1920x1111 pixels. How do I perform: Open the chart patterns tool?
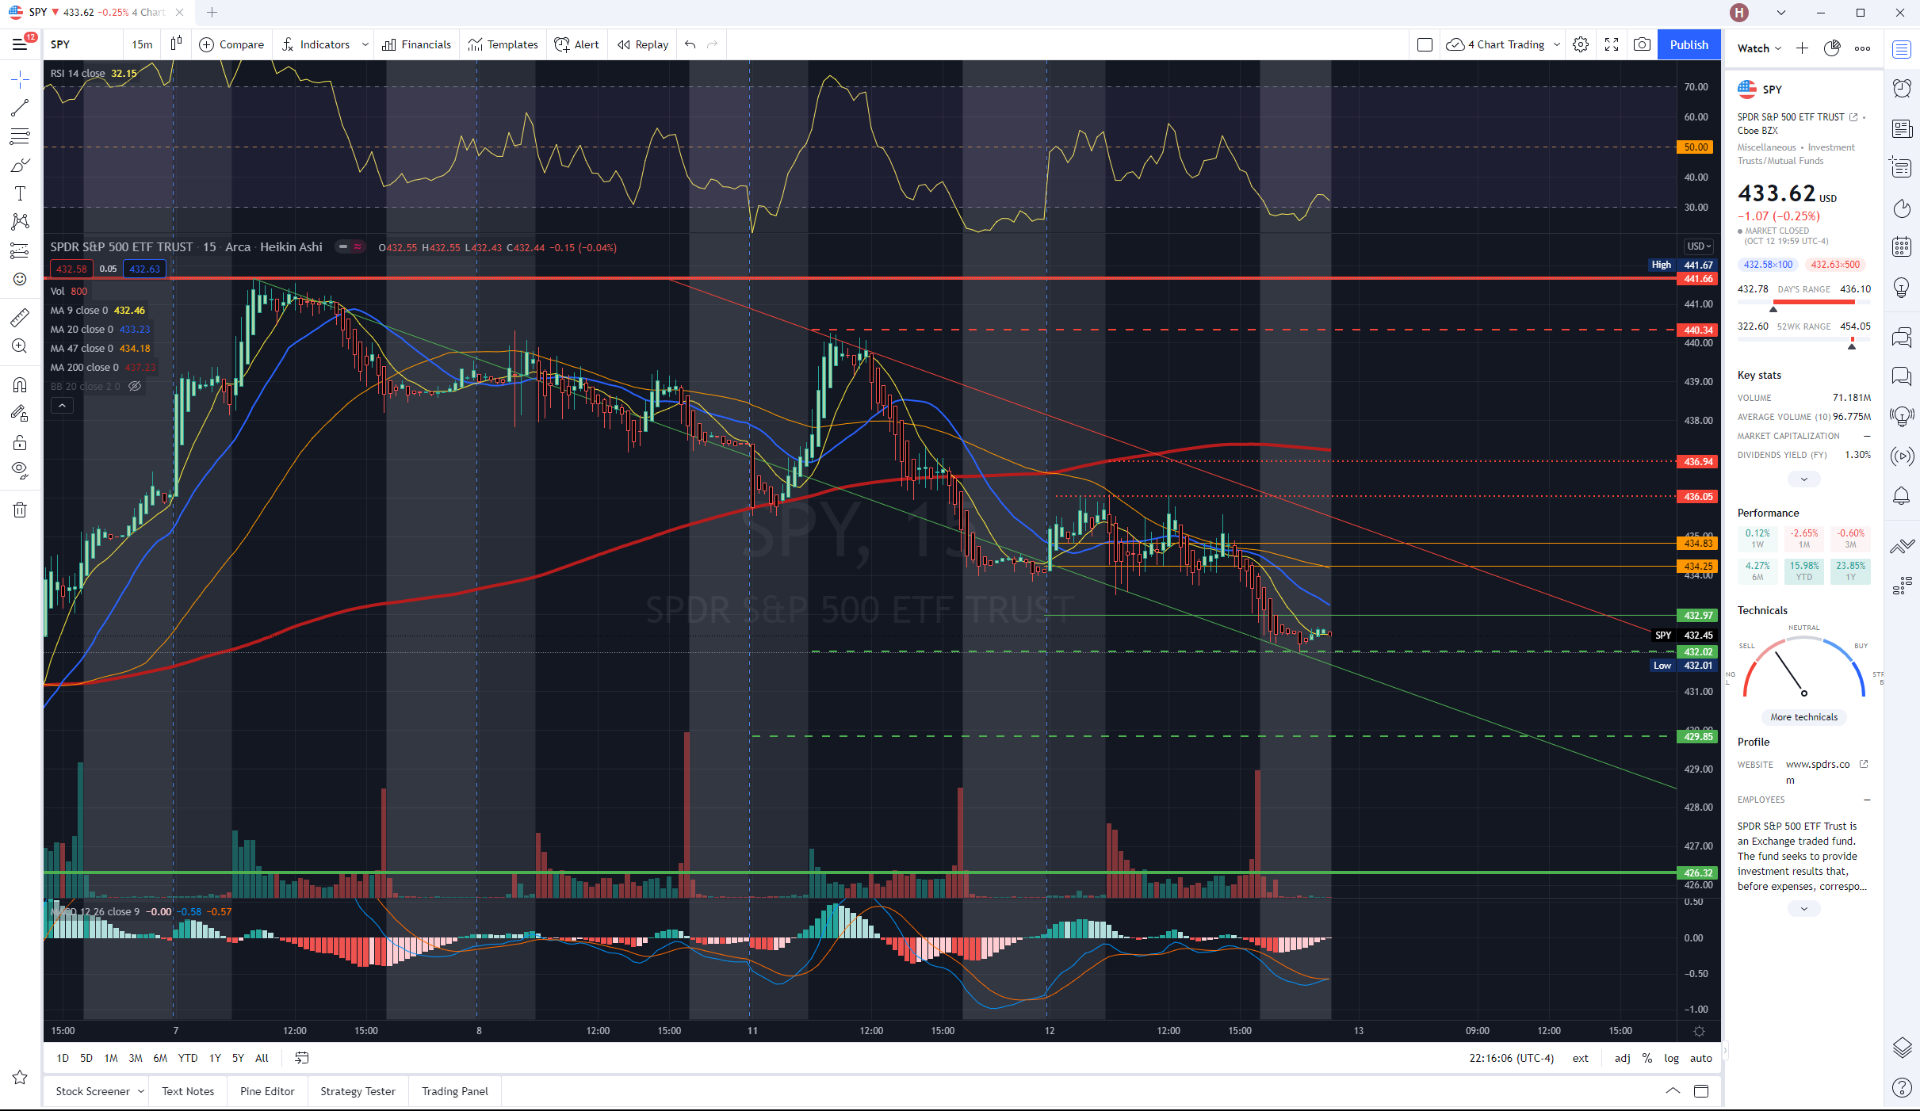pyautogui.click(x=20, y=222)
